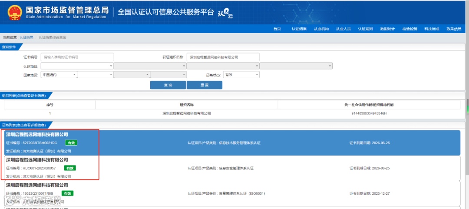Image resolution: width=469 pixels, height=209 pixels.
Task: Click 有效 badge beside 19522Q310071R0S
Action: 67,193
